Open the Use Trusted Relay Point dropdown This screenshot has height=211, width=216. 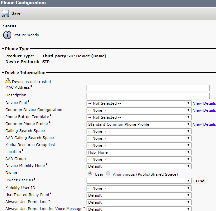point(139,195)
